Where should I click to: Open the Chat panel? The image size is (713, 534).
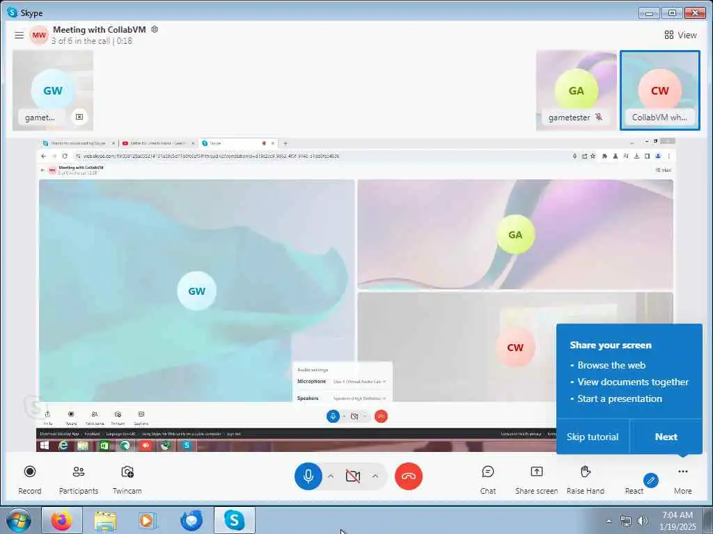(488, 479)
